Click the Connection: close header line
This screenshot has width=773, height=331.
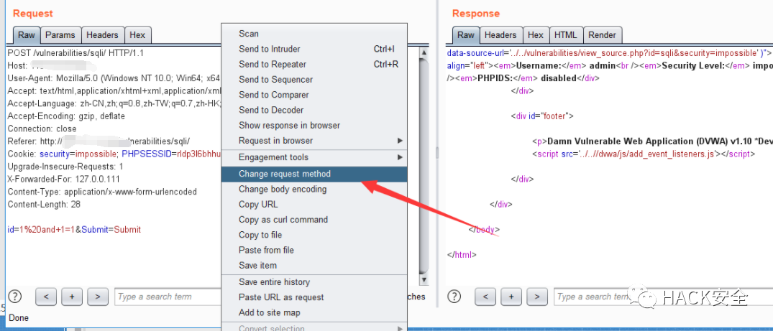[42, 129]
